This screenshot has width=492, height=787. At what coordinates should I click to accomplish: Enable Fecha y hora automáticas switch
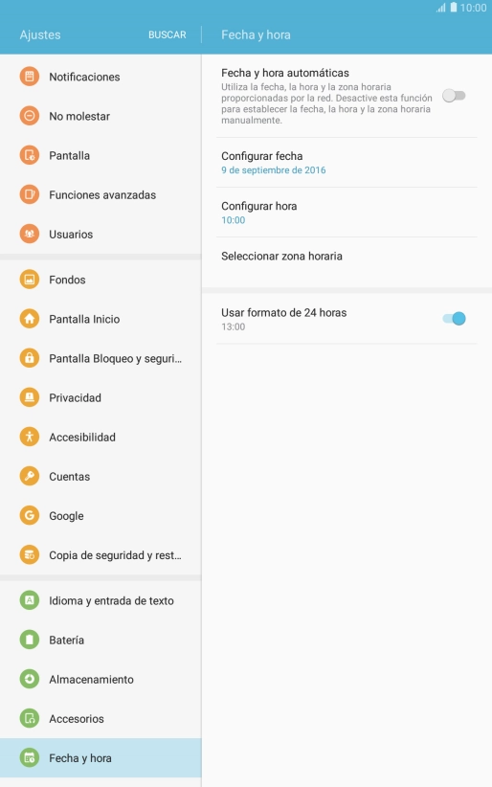tap(454, 96)
